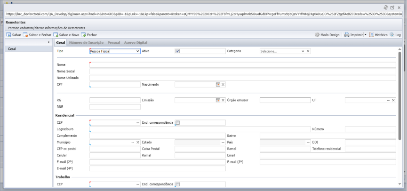Click the Logradouro input field
The image size is (407, 191).
pos(200,129)
